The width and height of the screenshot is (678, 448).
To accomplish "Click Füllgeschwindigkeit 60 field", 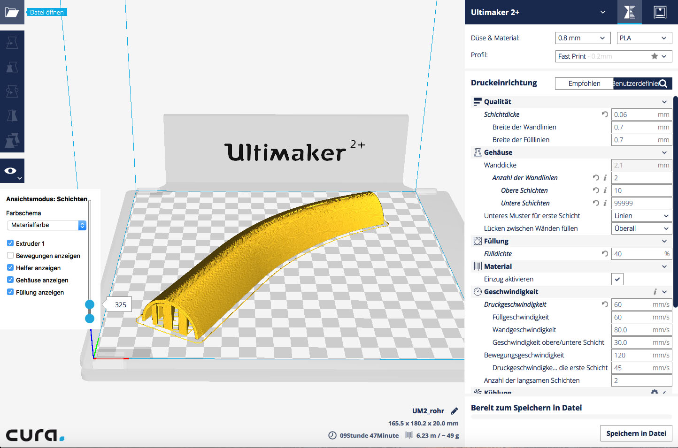I will (642, 317).
